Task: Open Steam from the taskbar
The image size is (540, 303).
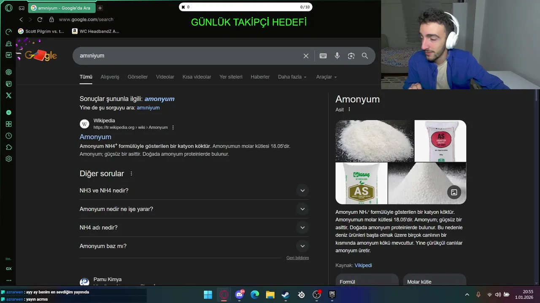Action: pyautogui.click(x=286, y=295)
